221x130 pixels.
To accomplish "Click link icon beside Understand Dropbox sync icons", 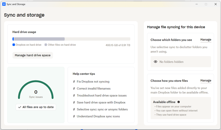I will click(x=74, y=116).
